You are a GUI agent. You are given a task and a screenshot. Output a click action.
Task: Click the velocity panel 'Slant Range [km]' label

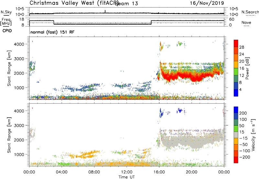pos(9,135)
